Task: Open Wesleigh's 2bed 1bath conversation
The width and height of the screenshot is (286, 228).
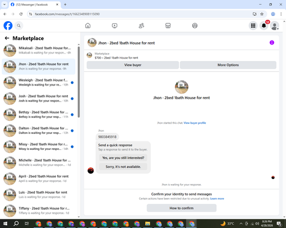Action: click(38, 83)
